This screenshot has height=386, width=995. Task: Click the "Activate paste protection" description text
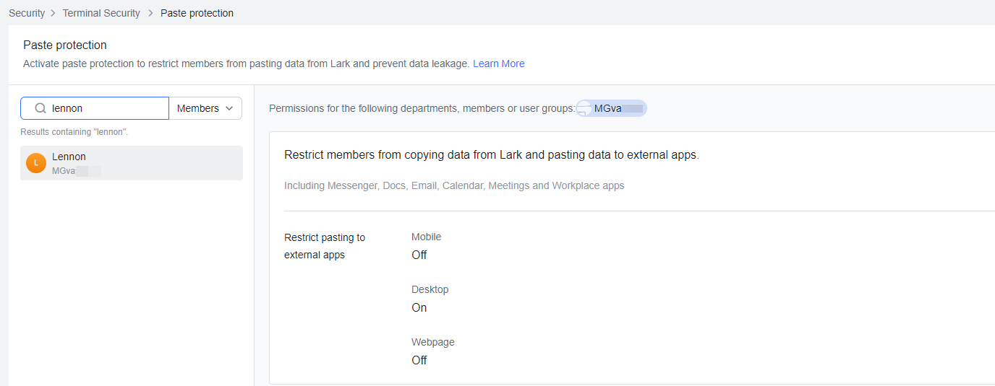(247, 63)
